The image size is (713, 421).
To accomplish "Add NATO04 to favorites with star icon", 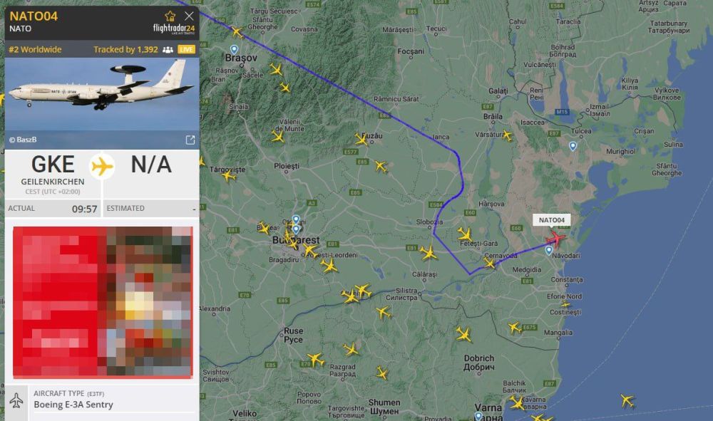I will 170,16.
